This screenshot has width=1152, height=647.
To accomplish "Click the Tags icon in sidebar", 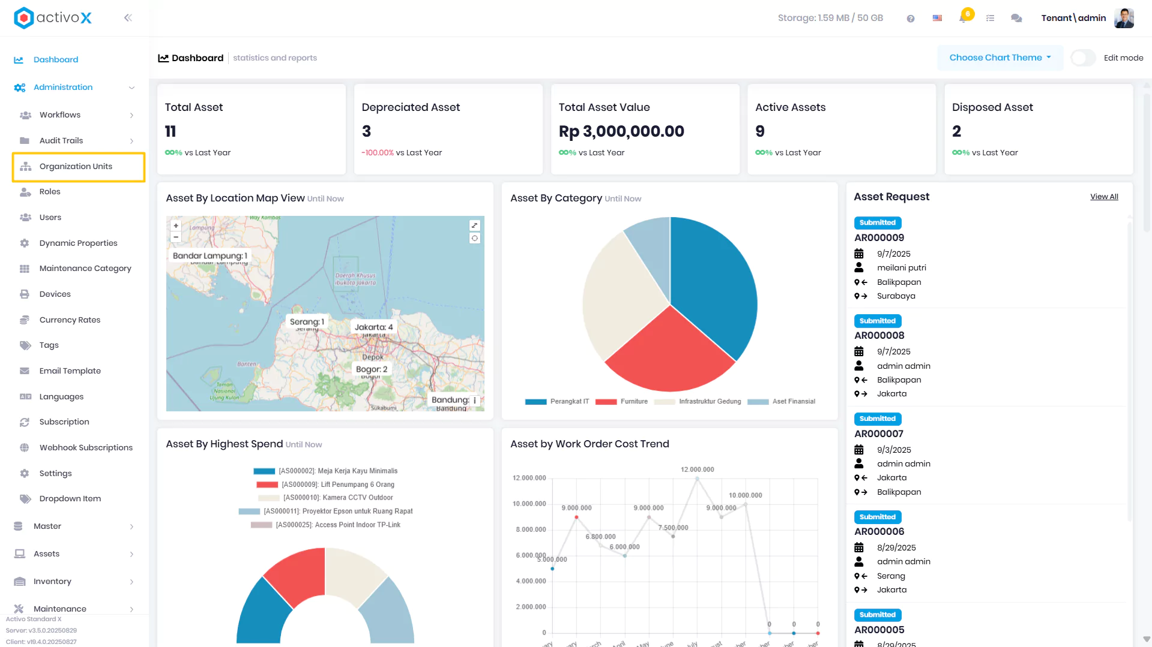I will pyautogui.click(x=25, y=345).
